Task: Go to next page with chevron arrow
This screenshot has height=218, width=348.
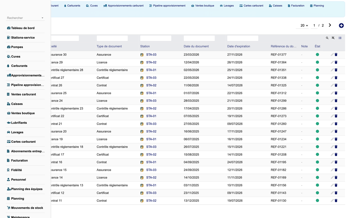Action: [330, 25]
